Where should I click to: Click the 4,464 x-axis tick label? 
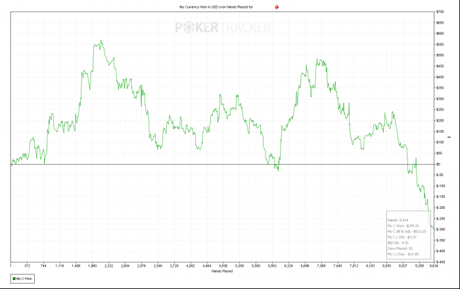[207, 266]
